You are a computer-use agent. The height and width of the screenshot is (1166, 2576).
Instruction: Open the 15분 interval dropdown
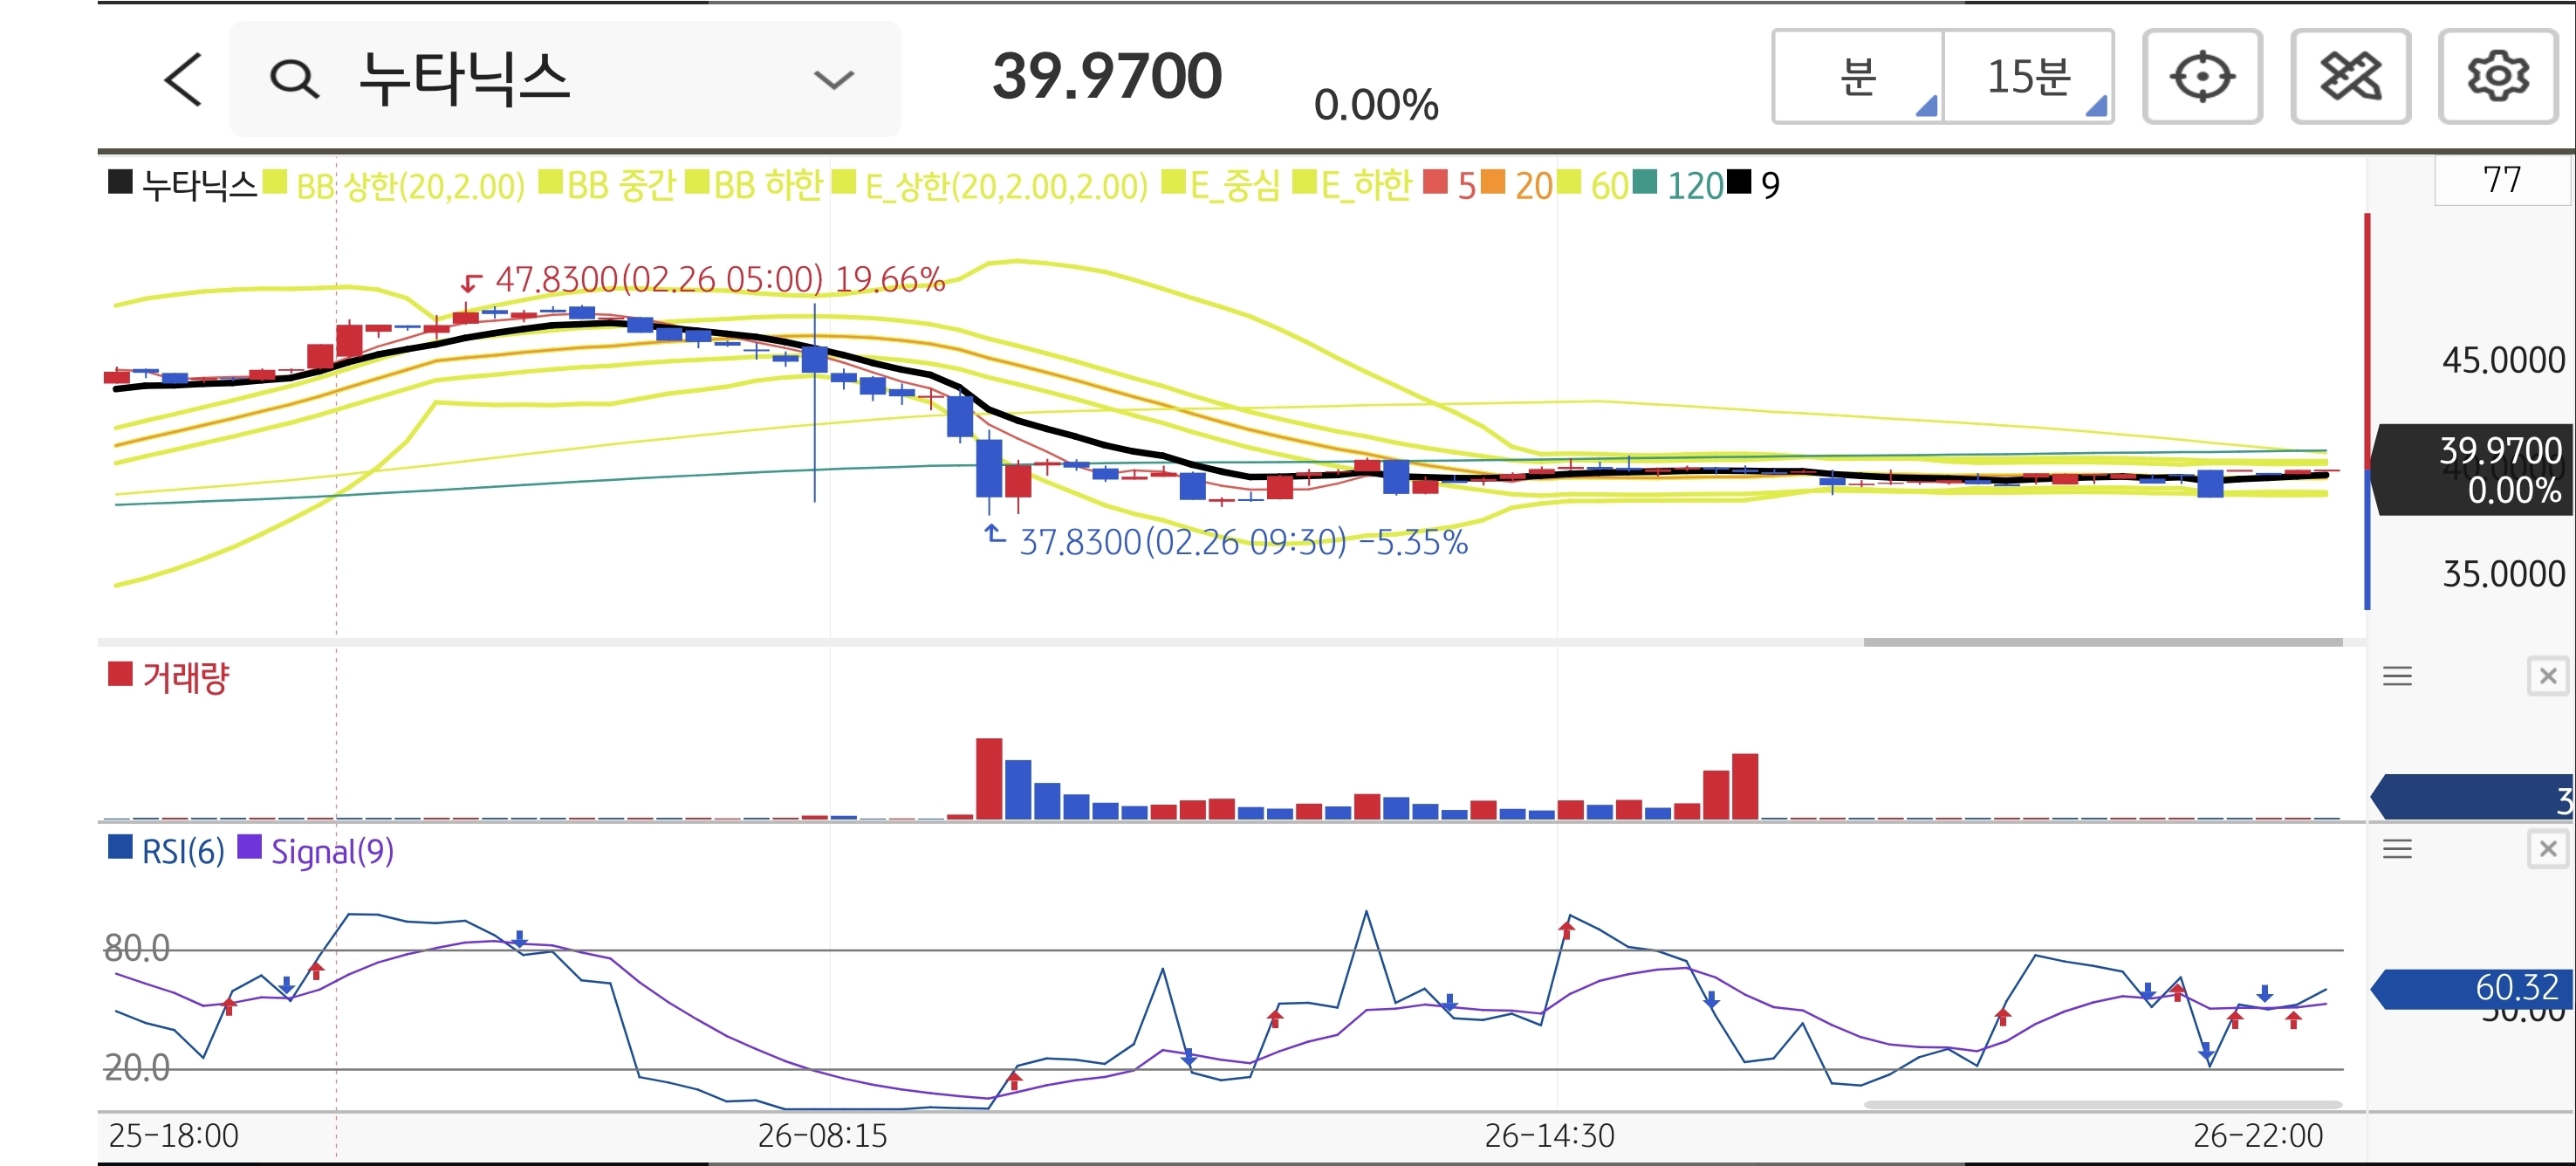[x=2028, y=77]
